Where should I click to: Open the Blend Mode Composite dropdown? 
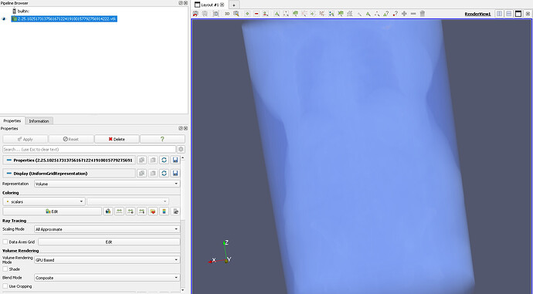click(107, 277)
